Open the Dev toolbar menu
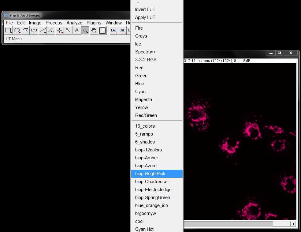This screenshot has height=232, width=301. tap(114, 31)
